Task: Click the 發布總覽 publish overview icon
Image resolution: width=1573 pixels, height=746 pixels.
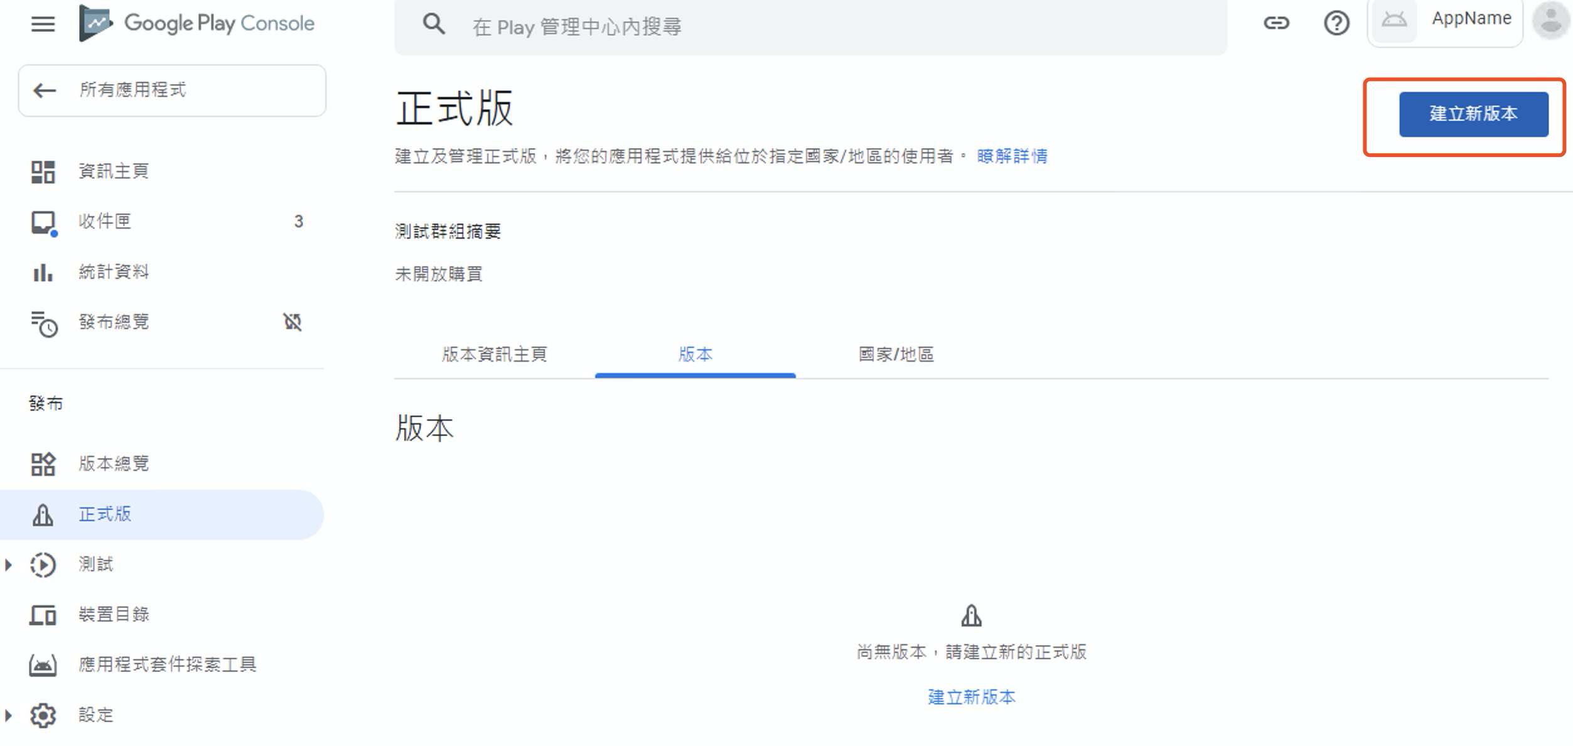Action: pos(42,322)
